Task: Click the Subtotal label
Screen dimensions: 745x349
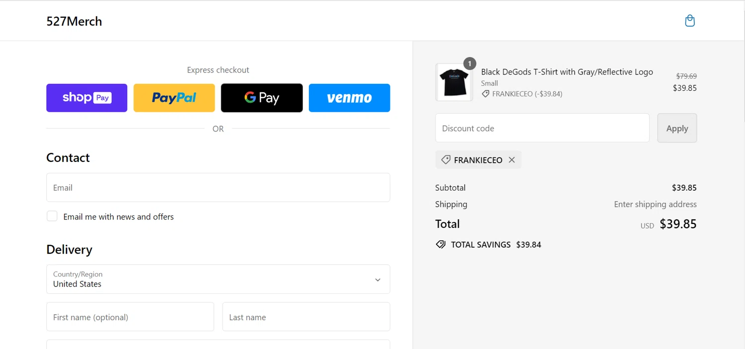Action: coord(450,188)
